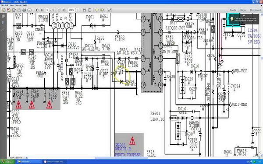
Task: Open the Sign pane
Action: 243,10
